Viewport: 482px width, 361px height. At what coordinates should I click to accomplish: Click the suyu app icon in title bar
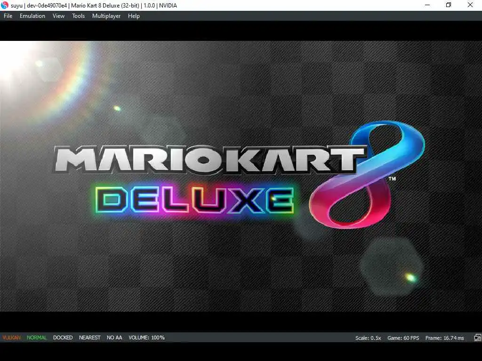coord(5,5)
